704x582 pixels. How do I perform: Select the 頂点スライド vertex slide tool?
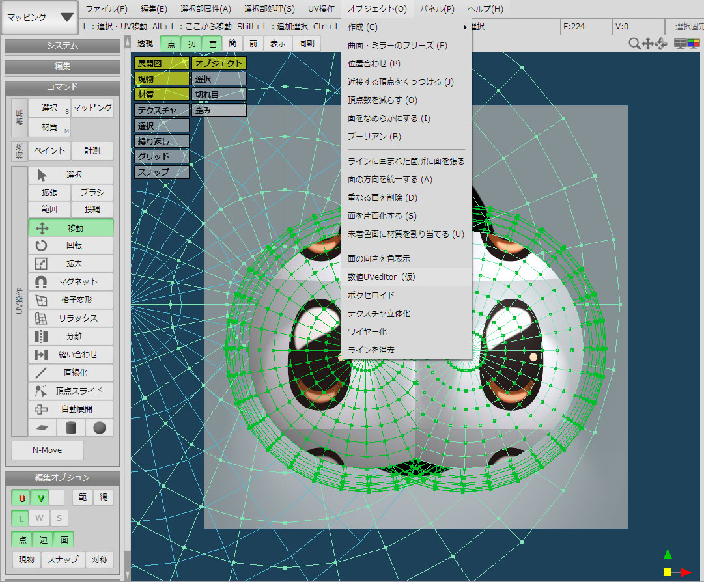click(x=71, y=391)
